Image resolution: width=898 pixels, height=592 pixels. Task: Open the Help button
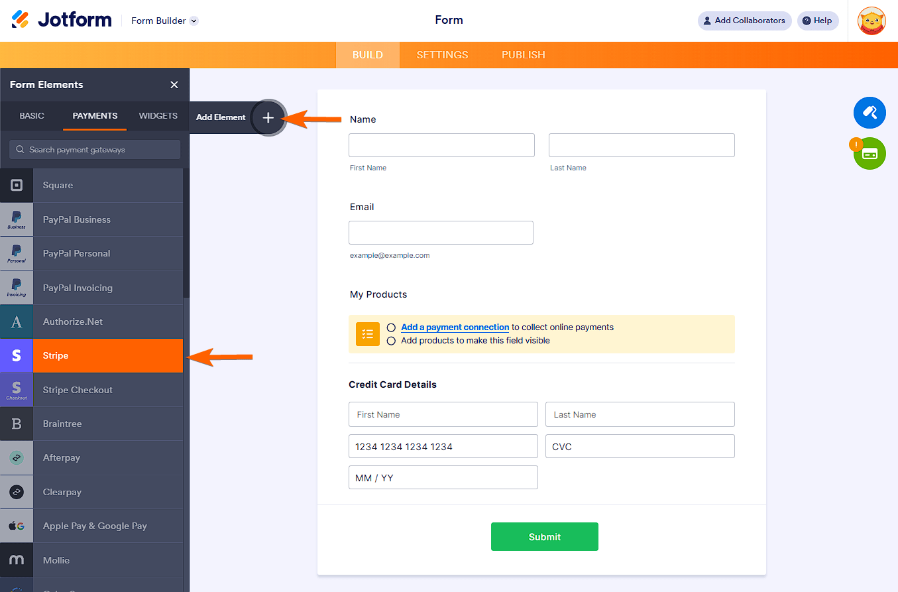point(817,21)
